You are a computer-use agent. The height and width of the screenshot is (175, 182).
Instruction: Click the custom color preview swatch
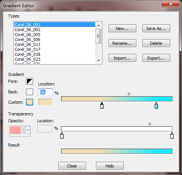(45, 102)
